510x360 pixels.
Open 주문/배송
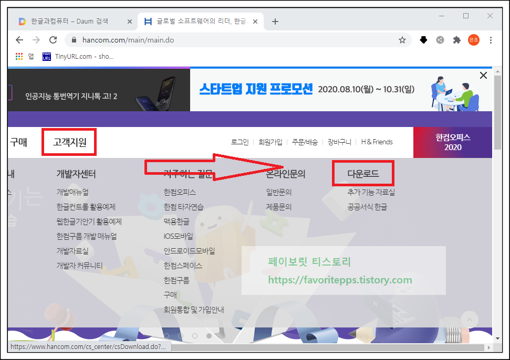[305, 142]
